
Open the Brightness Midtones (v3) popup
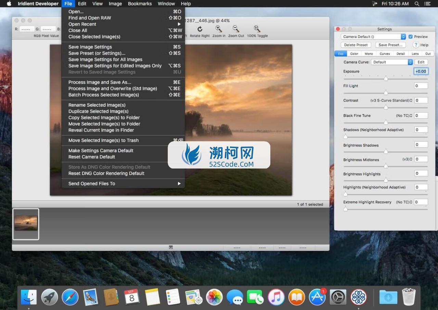[407, 159]
